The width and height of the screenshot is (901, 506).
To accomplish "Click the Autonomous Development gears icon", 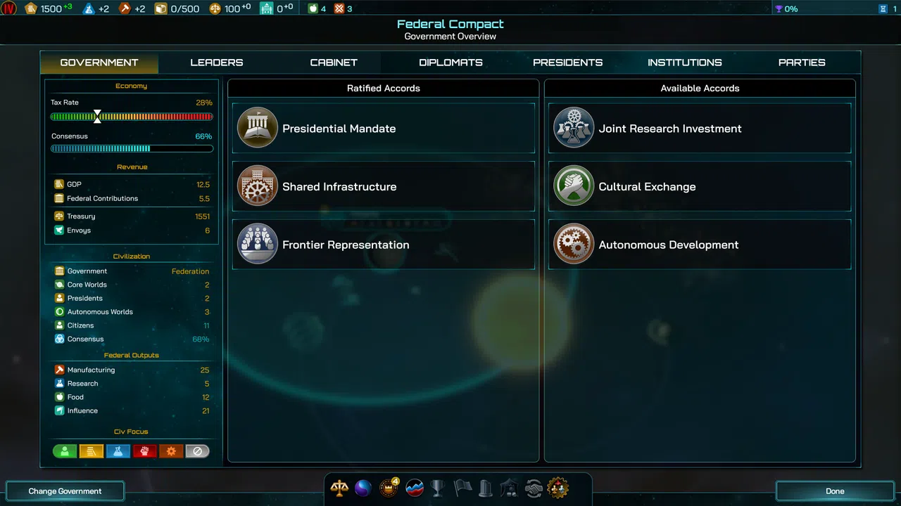I will point(574,244).
